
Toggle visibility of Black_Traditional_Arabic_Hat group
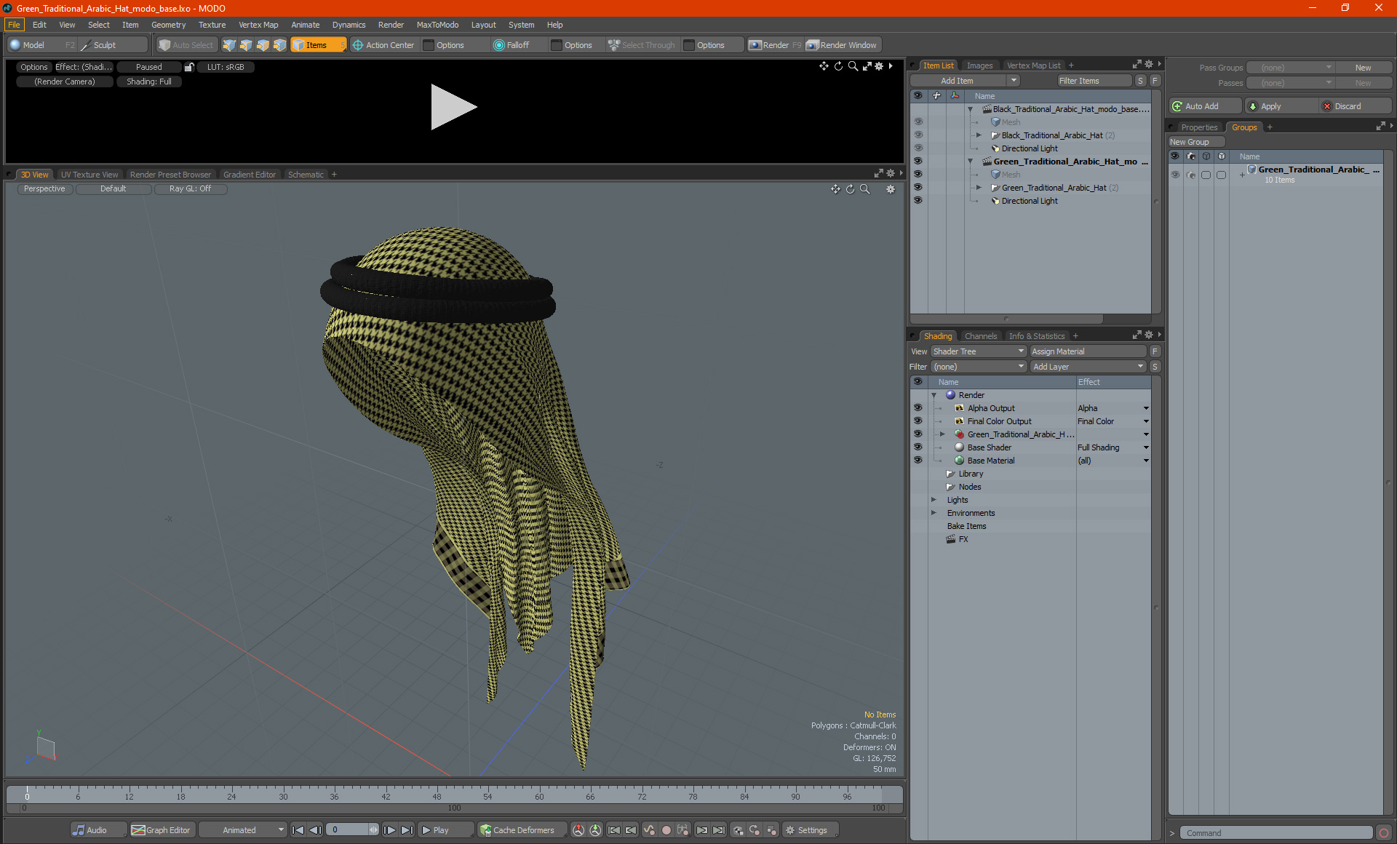(x=918, y=135)
